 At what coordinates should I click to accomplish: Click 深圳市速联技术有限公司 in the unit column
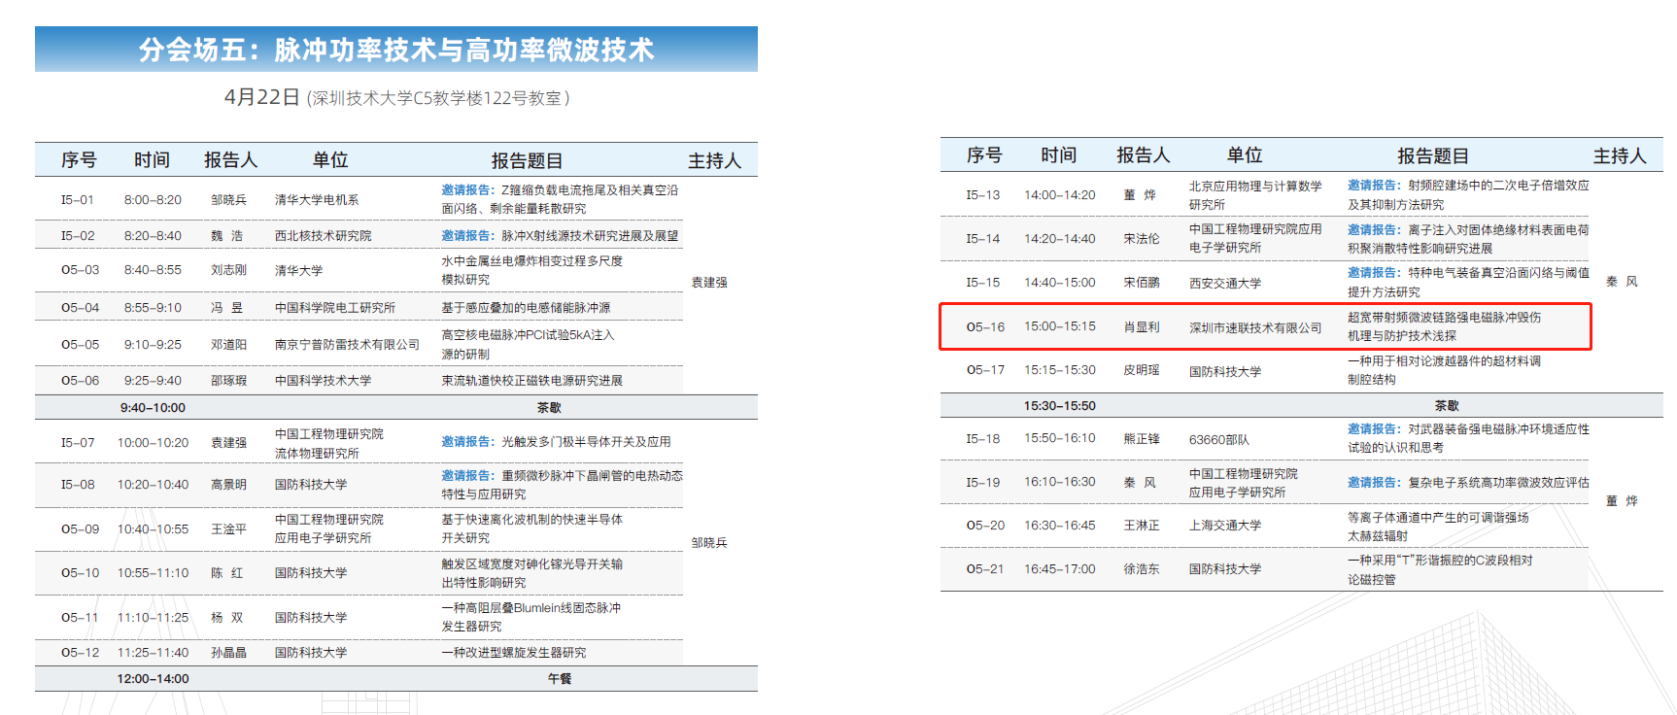pos(1254,327)
